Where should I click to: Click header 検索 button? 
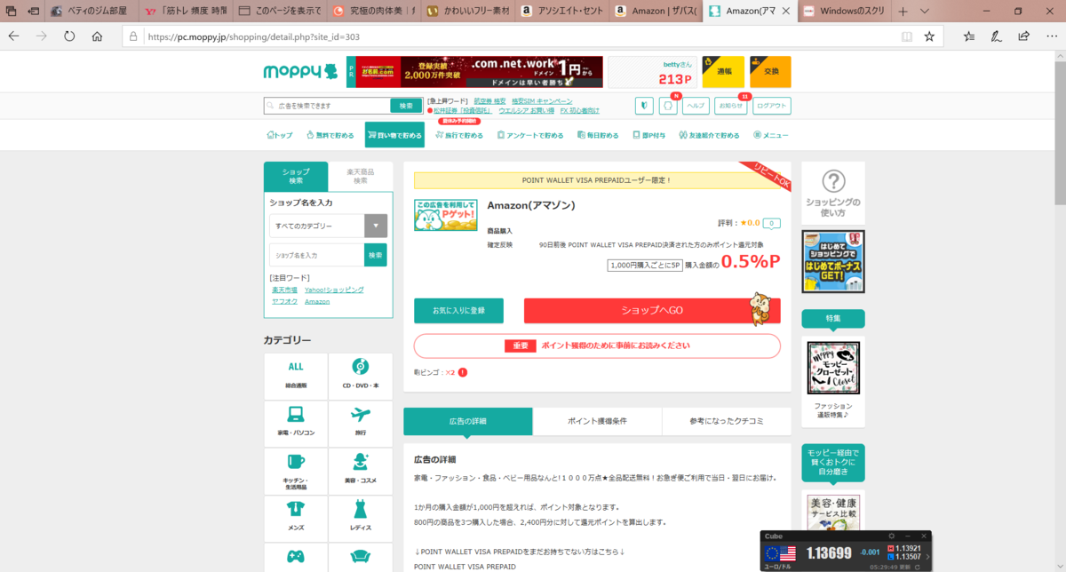(x=406, y=106)
